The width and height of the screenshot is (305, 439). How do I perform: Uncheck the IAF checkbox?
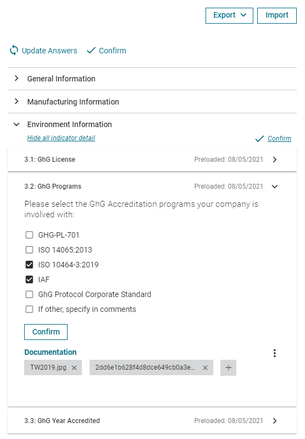click(29, 279)
